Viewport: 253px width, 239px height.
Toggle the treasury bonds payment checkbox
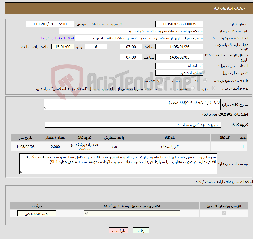(161, 88)
